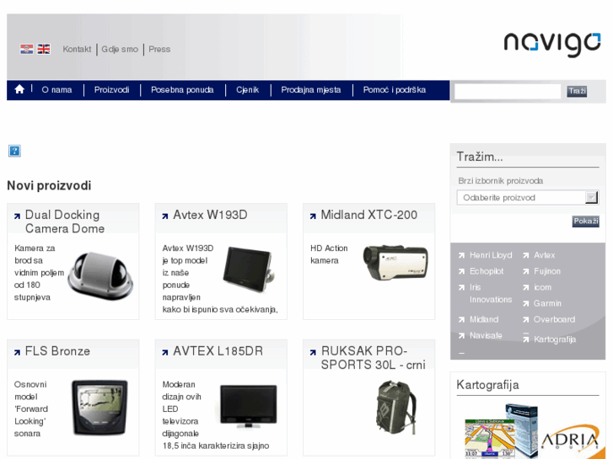Image resolution: width=613 pixels, height=459 pixels.
Task: Click the black backpack product image
Action: [x=396, y=408]
